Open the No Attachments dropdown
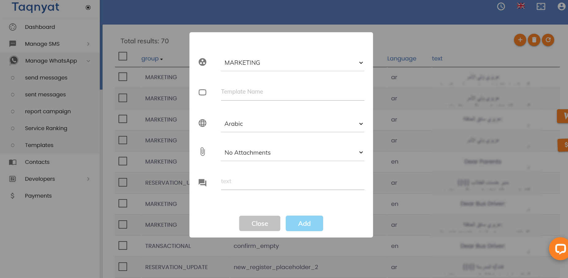The width and height of the screenshot is (568, 278). coord(293,153)
